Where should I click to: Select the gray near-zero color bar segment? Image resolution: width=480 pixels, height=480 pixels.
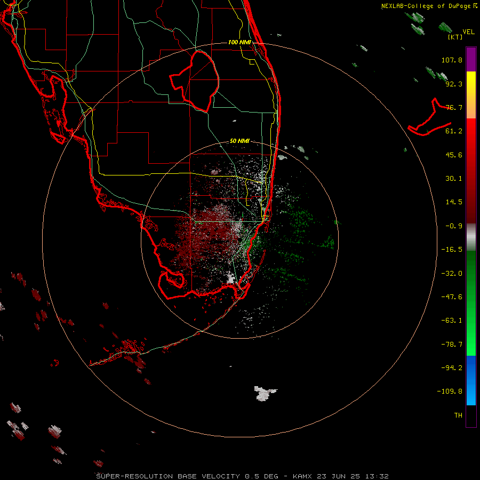[471, 237]
